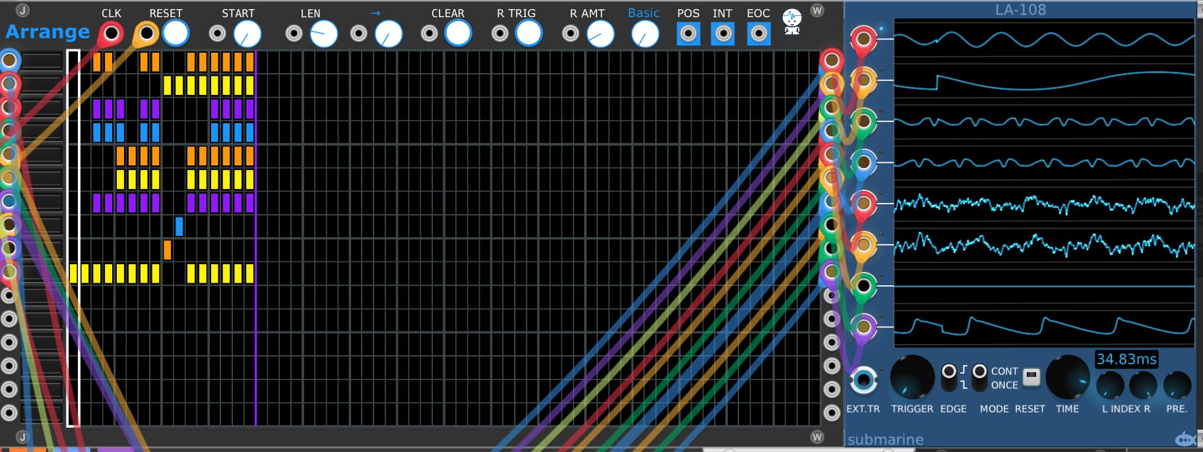This screenshot has width=1203, height=452.
Task: Click the LA-108 channel 2 input jack
Action: (863, 80)
